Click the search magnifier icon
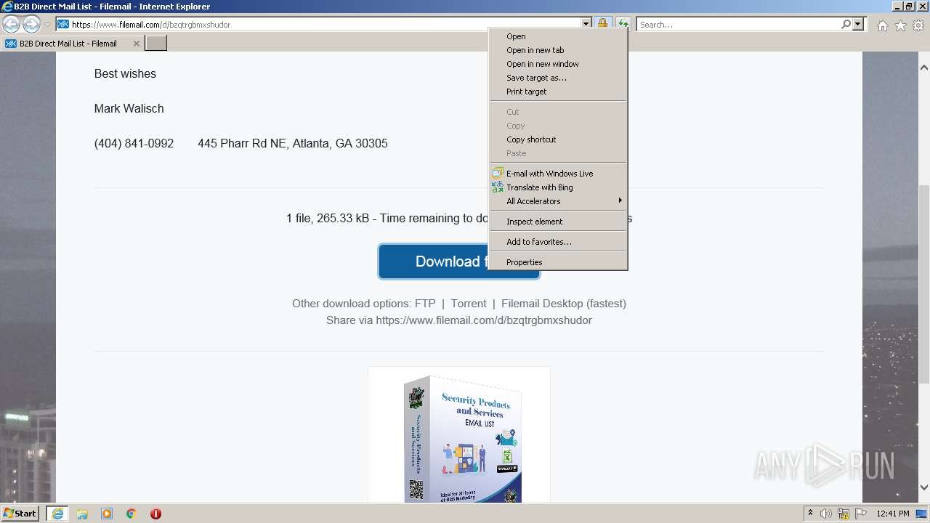 click(x=846, y=24)
